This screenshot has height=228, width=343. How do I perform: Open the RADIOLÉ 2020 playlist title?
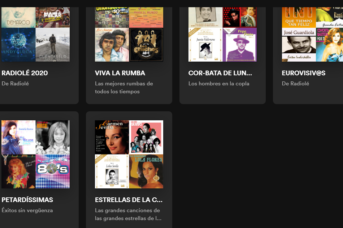coord(25,73)
